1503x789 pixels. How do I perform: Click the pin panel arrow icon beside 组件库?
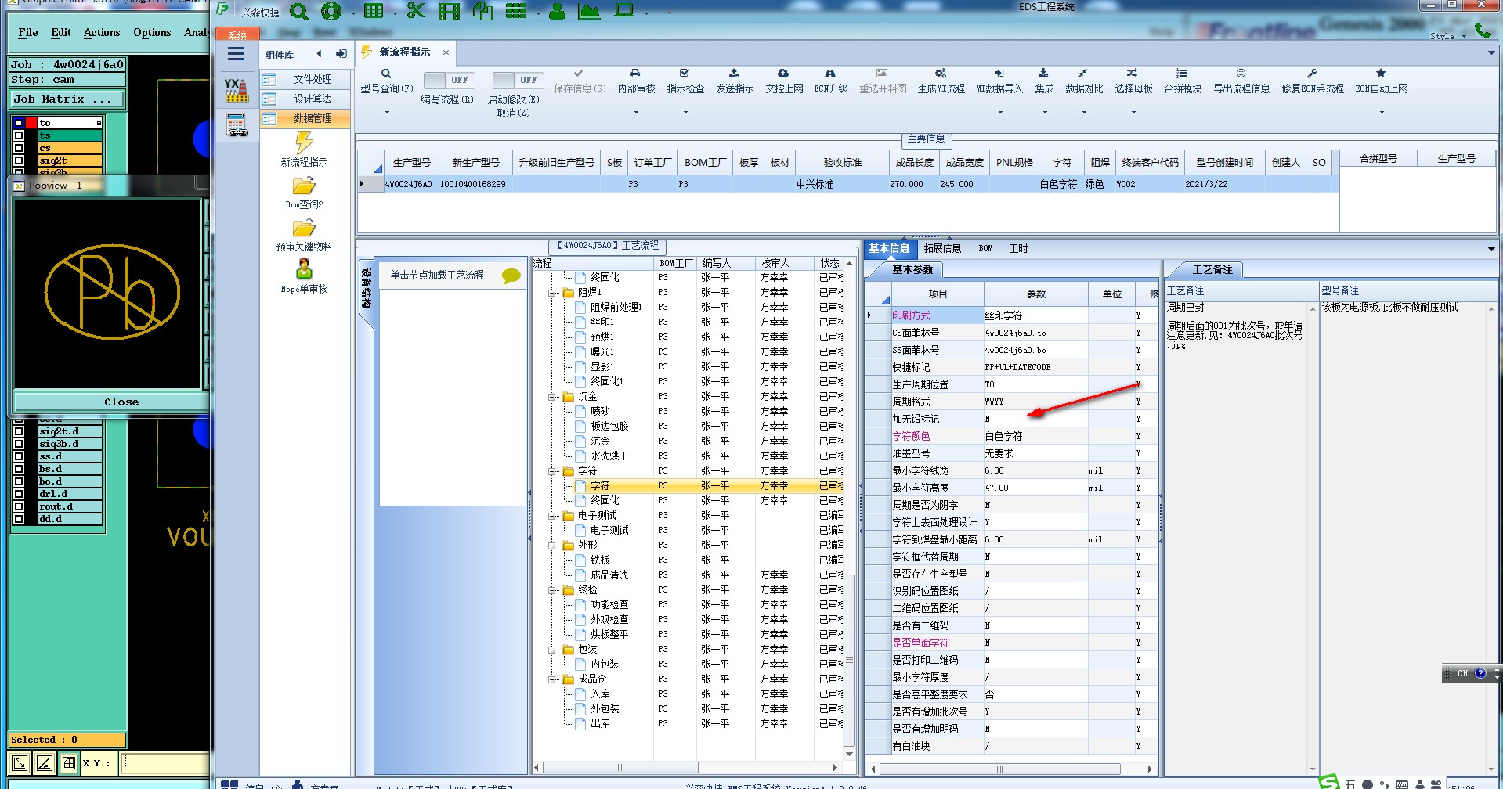click(x=341, y=54)
